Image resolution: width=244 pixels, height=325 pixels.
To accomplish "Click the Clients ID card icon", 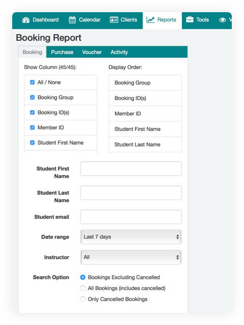I will pos(114,20).
